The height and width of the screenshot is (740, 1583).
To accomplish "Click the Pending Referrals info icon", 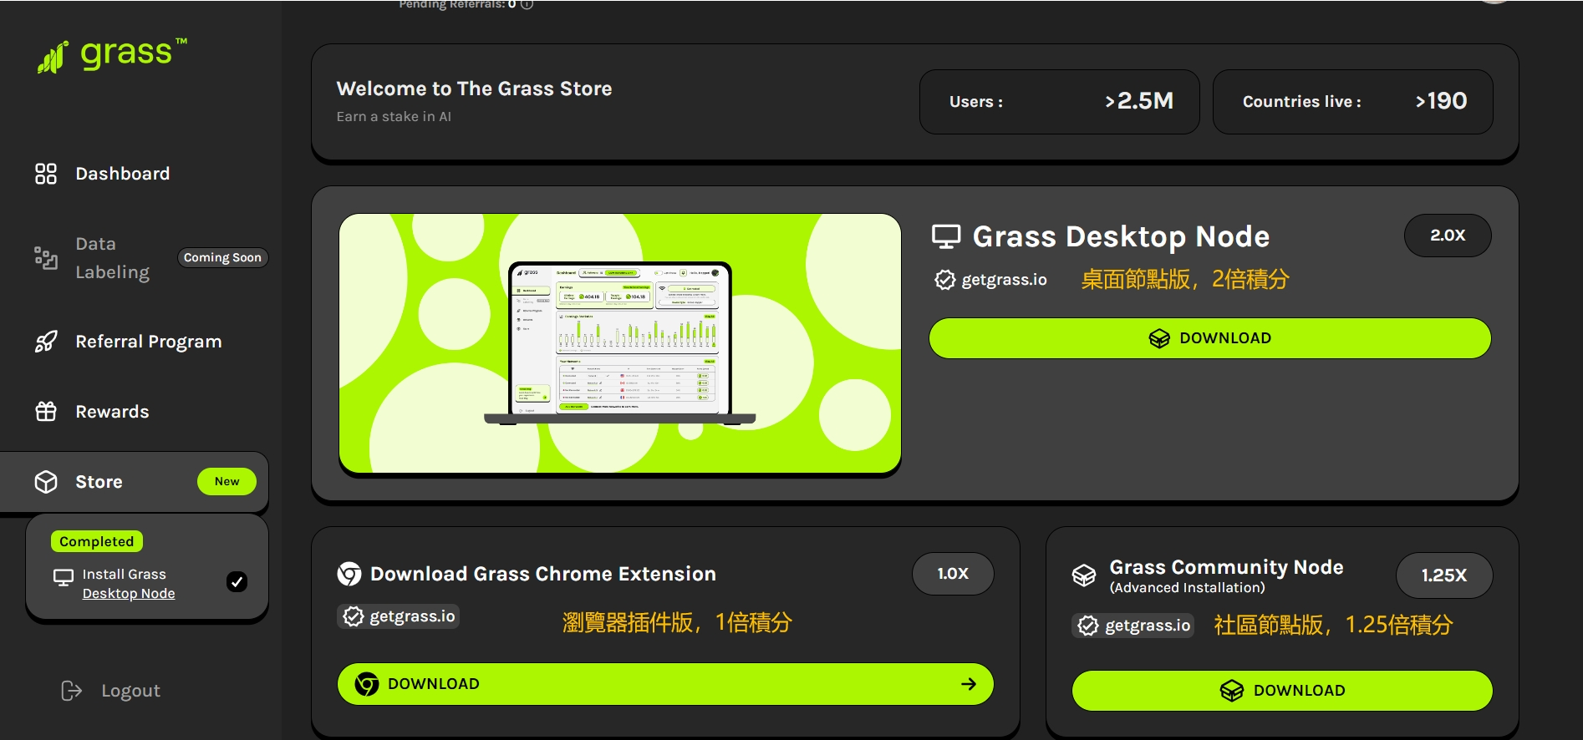I will coord(527,4).
